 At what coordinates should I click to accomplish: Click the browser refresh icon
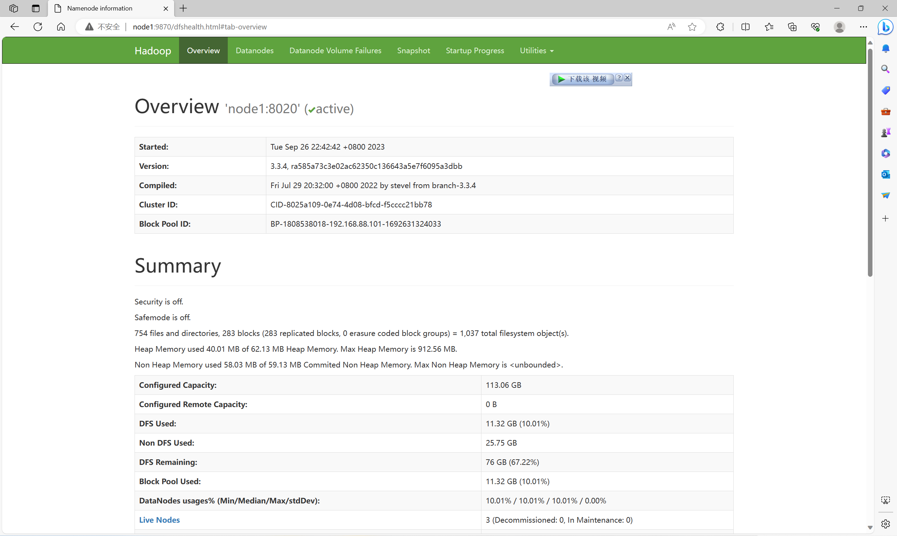(x=38, y=27)
